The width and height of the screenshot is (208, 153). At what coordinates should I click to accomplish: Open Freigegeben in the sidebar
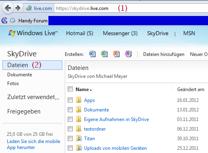(24, 111)
